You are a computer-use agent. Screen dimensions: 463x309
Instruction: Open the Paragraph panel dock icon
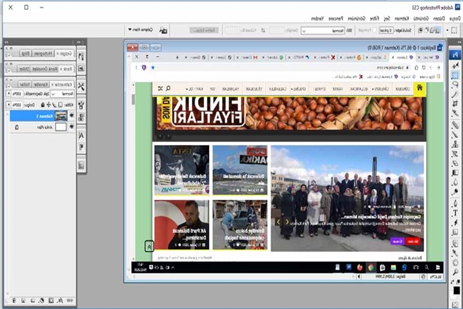pyautogui.click(x=81, y=147)
